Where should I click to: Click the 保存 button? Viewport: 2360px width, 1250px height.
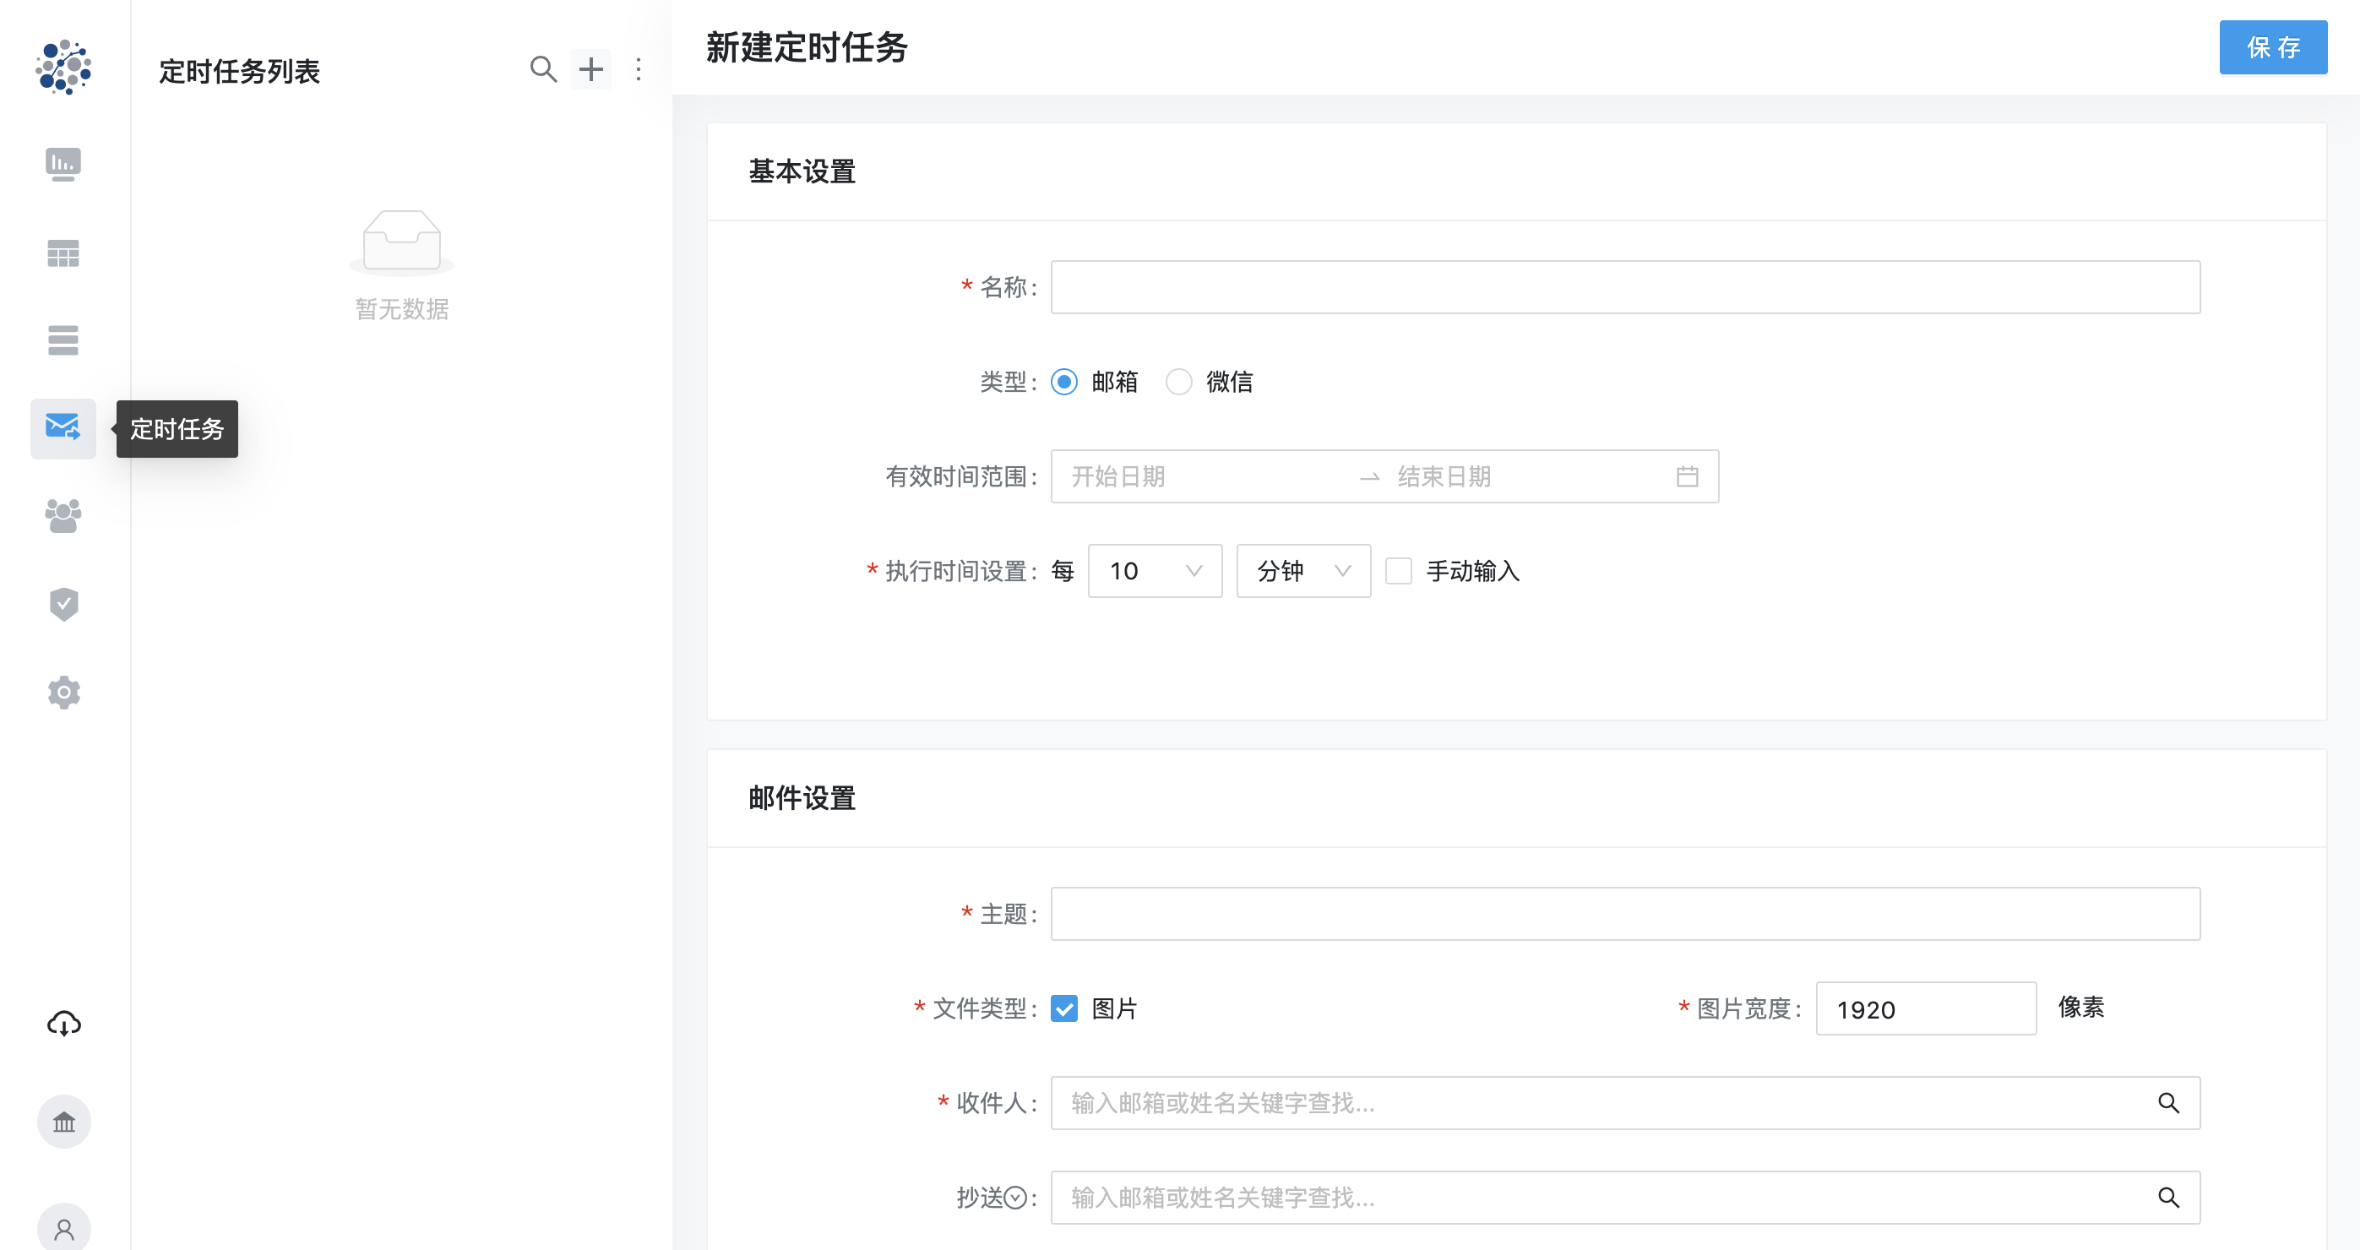(2272, 47)
